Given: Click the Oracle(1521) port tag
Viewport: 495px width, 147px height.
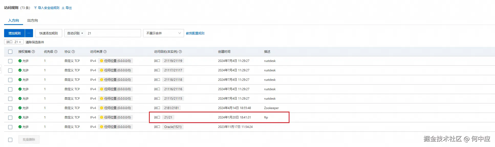Looking at the screenshot, I should click(x=173, y=127).
